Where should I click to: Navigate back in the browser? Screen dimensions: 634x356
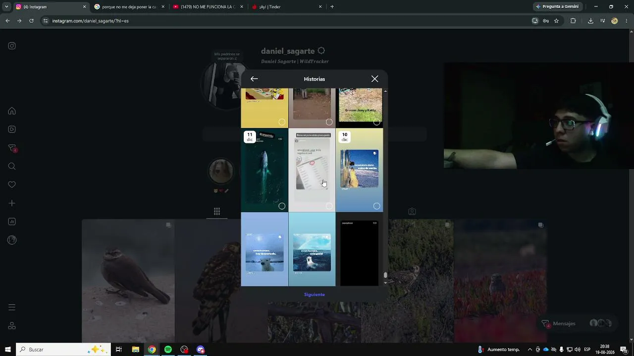7,21
